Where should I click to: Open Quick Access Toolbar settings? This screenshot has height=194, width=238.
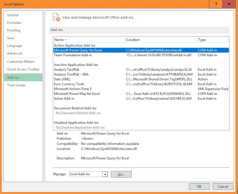(x=23, y=69)
